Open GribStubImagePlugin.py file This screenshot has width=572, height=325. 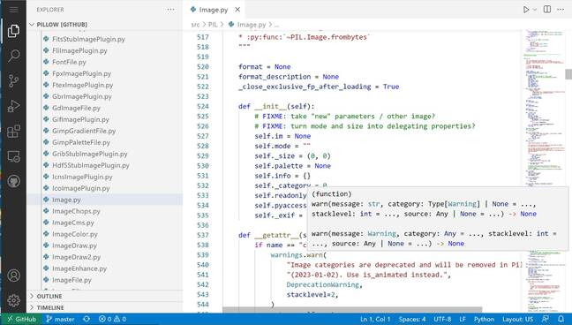click(x=90, y=154)
